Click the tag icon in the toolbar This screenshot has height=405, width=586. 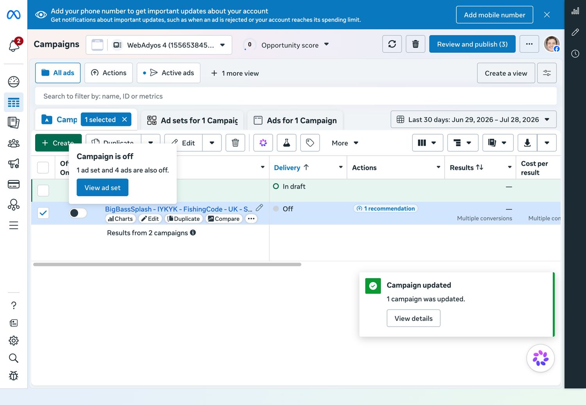tap(310, 143)
